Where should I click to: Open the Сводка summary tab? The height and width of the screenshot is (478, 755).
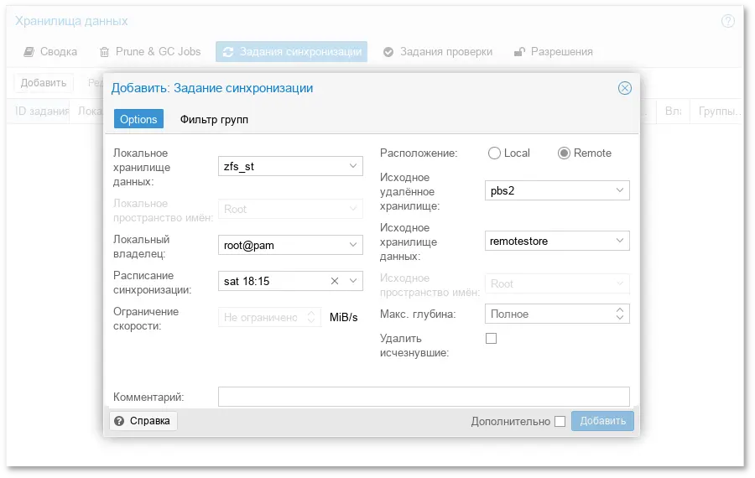[49, 51]
